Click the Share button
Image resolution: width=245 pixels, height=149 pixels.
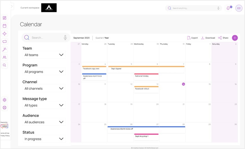223,38
